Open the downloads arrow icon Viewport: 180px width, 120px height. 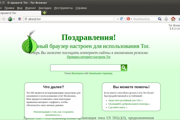pyautogui.click(x=166, y=19)
